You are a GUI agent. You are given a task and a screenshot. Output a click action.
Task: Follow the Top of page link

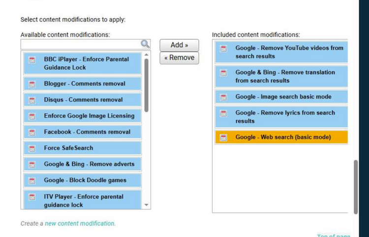334,235
